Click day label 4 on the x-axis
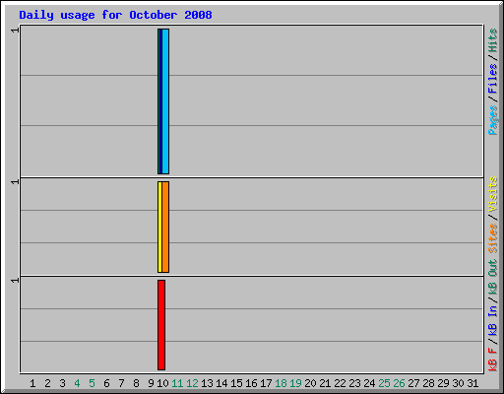This screenshot has height=394, width=504. click(x=77, y=383)
